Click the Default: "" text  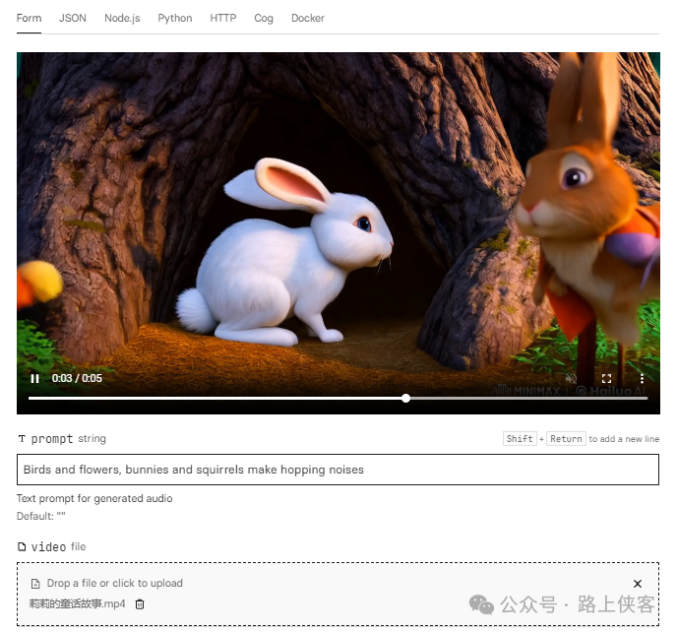pyautogui.click(x=41, y=516)
